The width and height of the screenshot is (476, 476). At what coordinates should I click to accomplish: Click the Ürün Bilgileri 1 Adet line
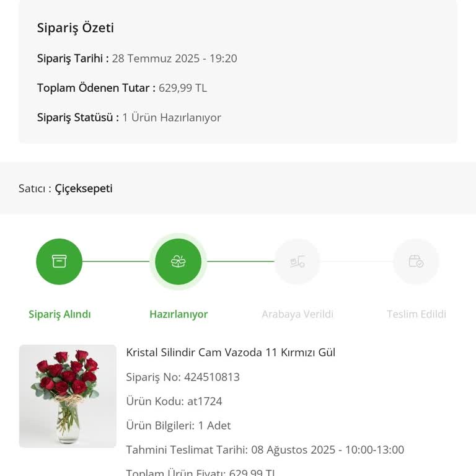[178, 425]
